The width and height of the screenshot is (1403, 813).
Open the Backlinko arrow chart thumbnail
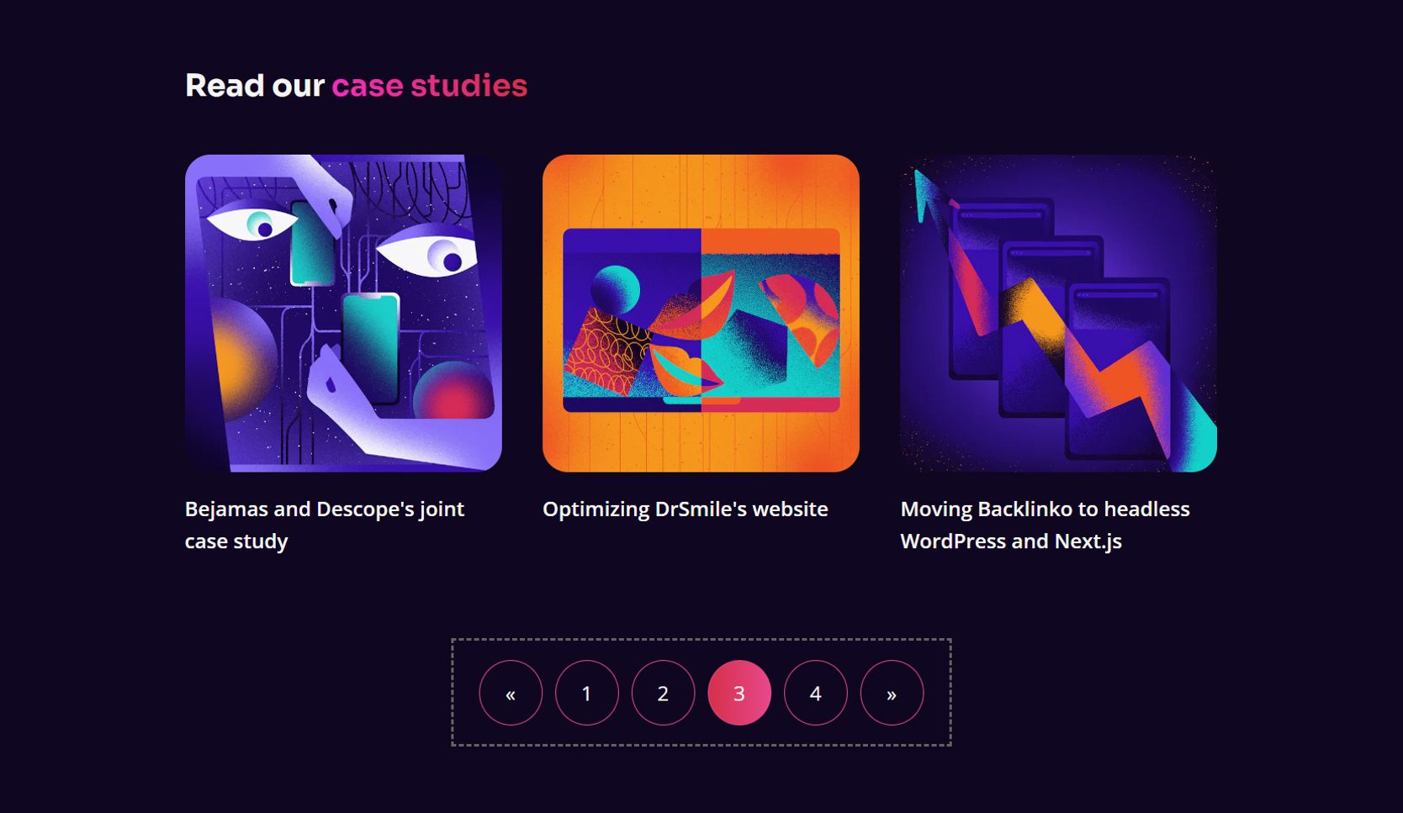pos(1058,313)
